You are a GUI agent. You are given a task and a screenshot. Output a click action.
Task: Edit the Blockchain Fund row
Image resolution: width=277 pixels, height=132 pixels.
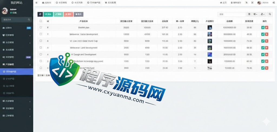pyautogui.click(x=263, y=68)
